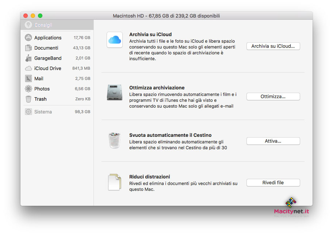This screenshot has height=235, width=333.
Task: Click the Applications sidebar icon
Action: [x=28, y=38]
